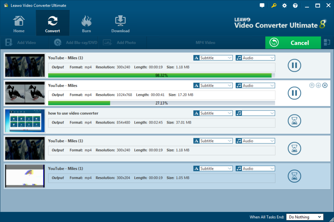
Task: Click hourglass icon for the 300x204 task
Action: click(x=294, y=176)
